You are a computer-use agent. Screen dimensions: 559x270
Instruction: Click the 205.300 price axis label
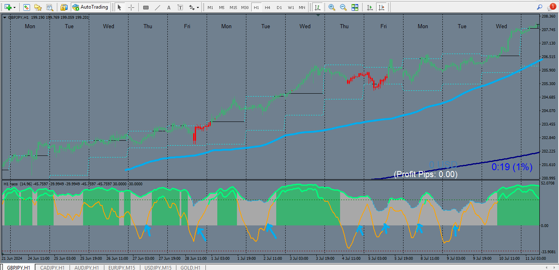click(x=548, y=83)
